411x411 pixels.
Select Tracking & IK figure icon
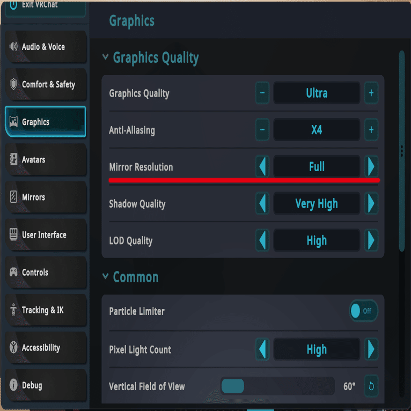point(13,310)
